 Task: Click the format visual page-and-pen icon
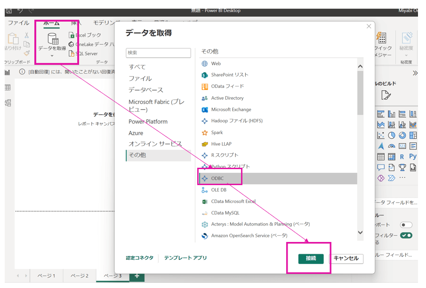(x=386, y=95)
